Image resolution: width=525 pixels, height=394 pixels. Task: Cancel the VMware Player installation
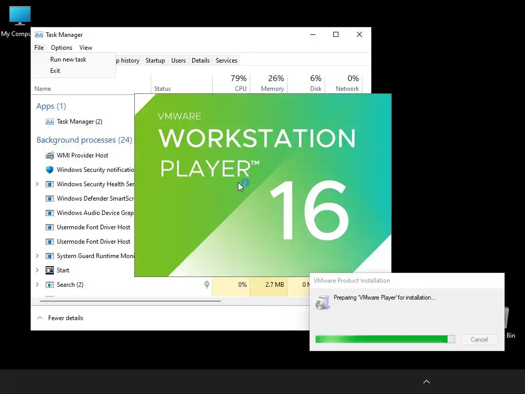pos(479,340)
